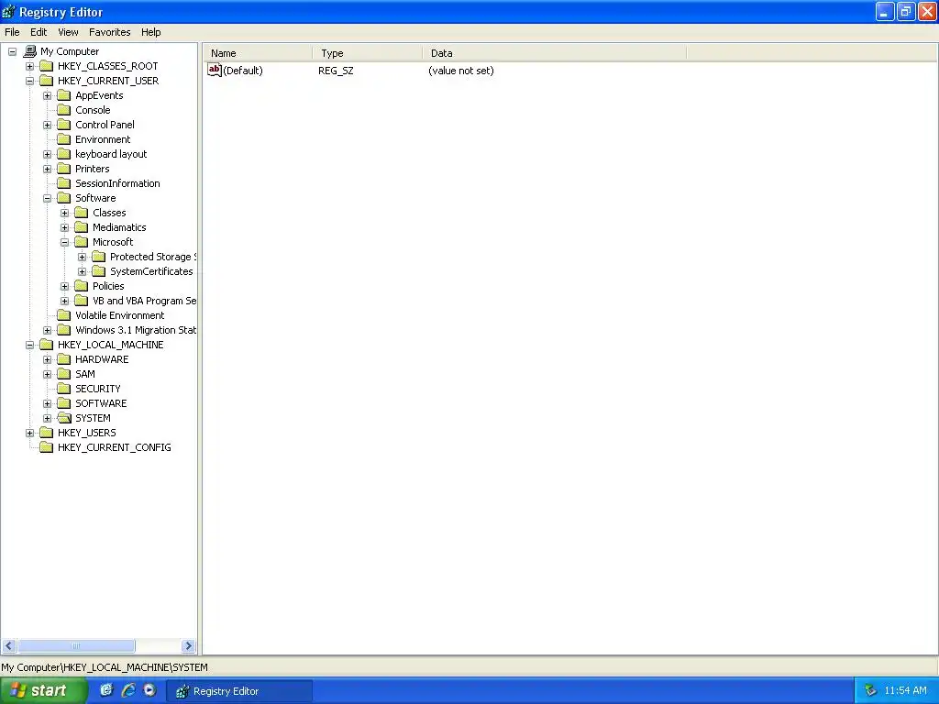Sort by the Data column header
Viewport: 939px width, 704px height.
tap(555, 53)
